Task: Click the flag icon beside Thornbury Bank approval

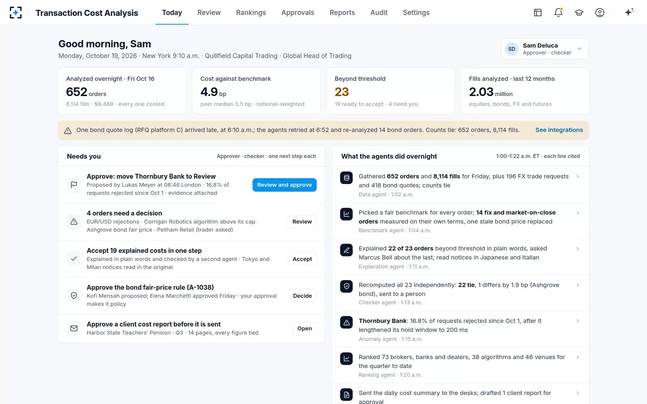Action: click(74, 184)
